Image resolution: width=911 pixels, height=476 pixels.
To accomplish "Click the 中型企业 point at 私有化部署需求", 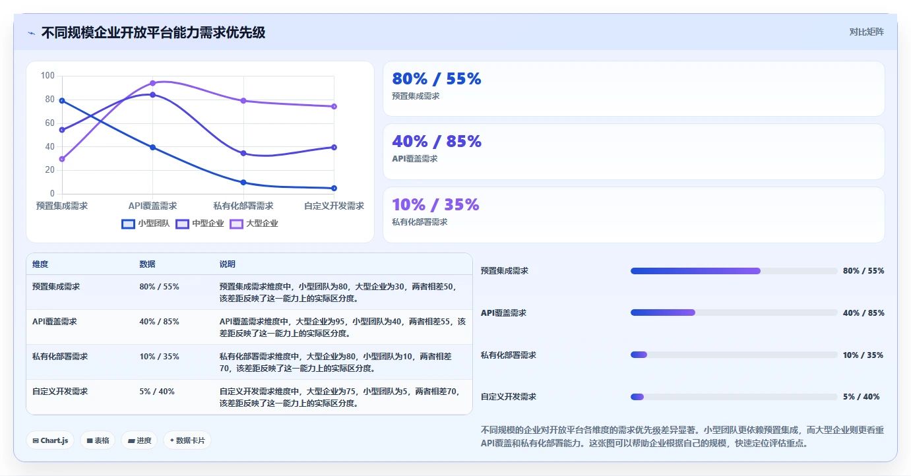I will click(x=243, y=154).
